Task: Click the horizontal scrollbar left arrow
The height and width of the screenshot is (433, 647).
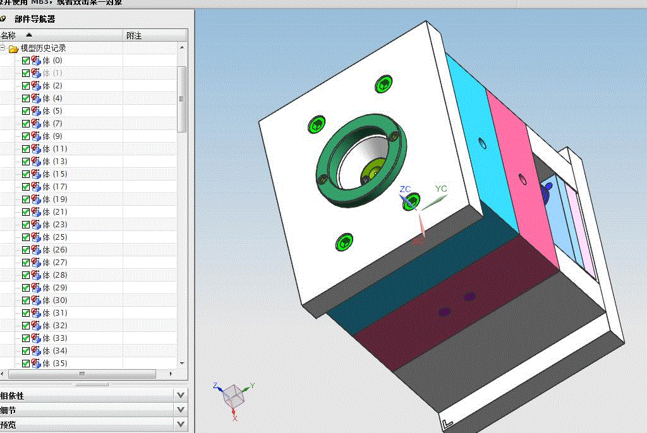Action: tap(3, 374)
